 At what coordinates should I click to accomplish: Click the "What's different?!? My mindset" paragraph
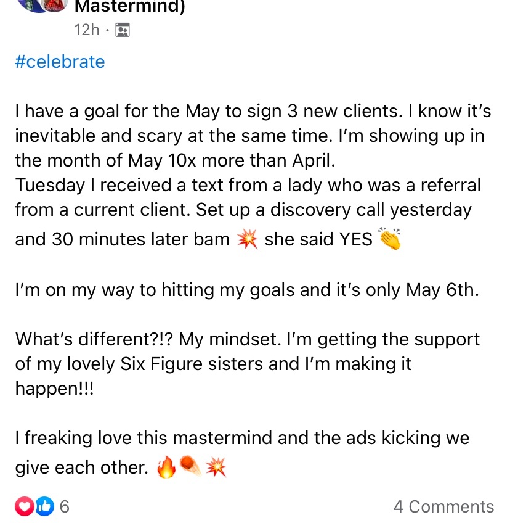pos(246,364)
